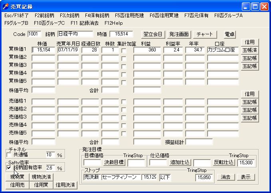Viewport: 271px width, 193px height.
Task: Launch the 電卓 calculator
Action: click(x=229, y=34)
